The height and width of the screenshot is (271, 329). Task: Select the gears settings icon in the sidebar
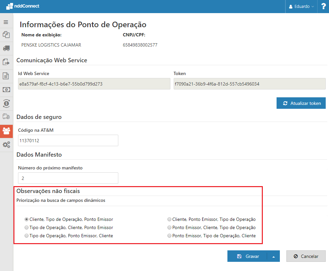[6, 145]
